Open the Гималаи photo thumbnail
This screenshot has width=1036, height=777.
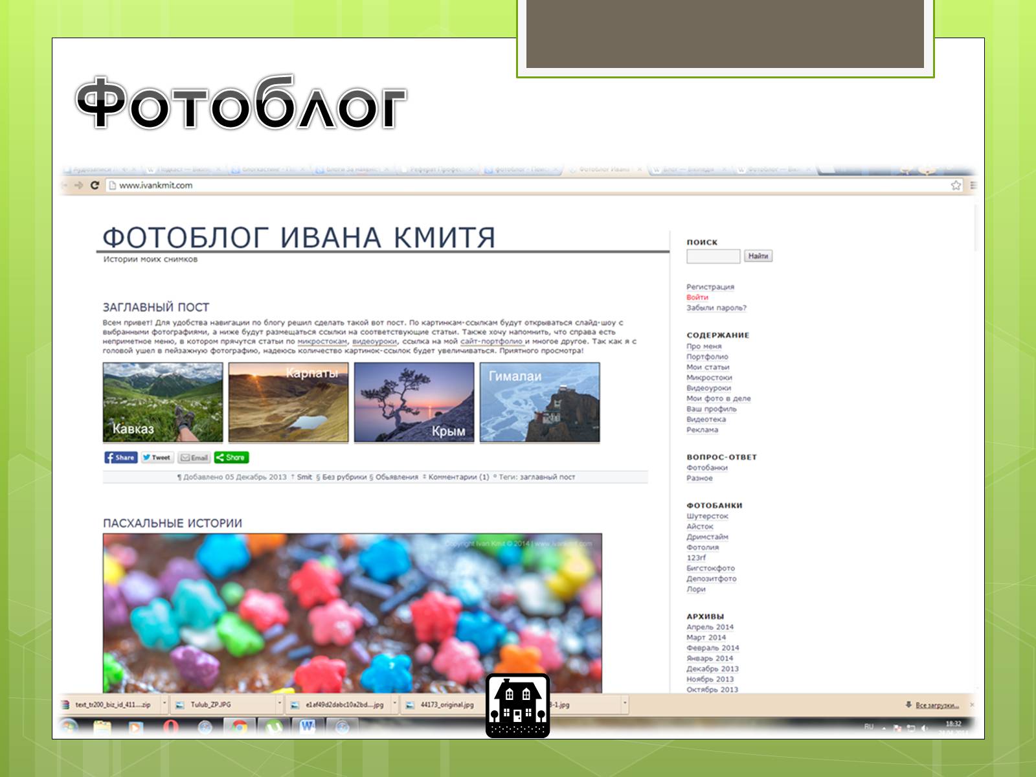click(x=539, y=402)
